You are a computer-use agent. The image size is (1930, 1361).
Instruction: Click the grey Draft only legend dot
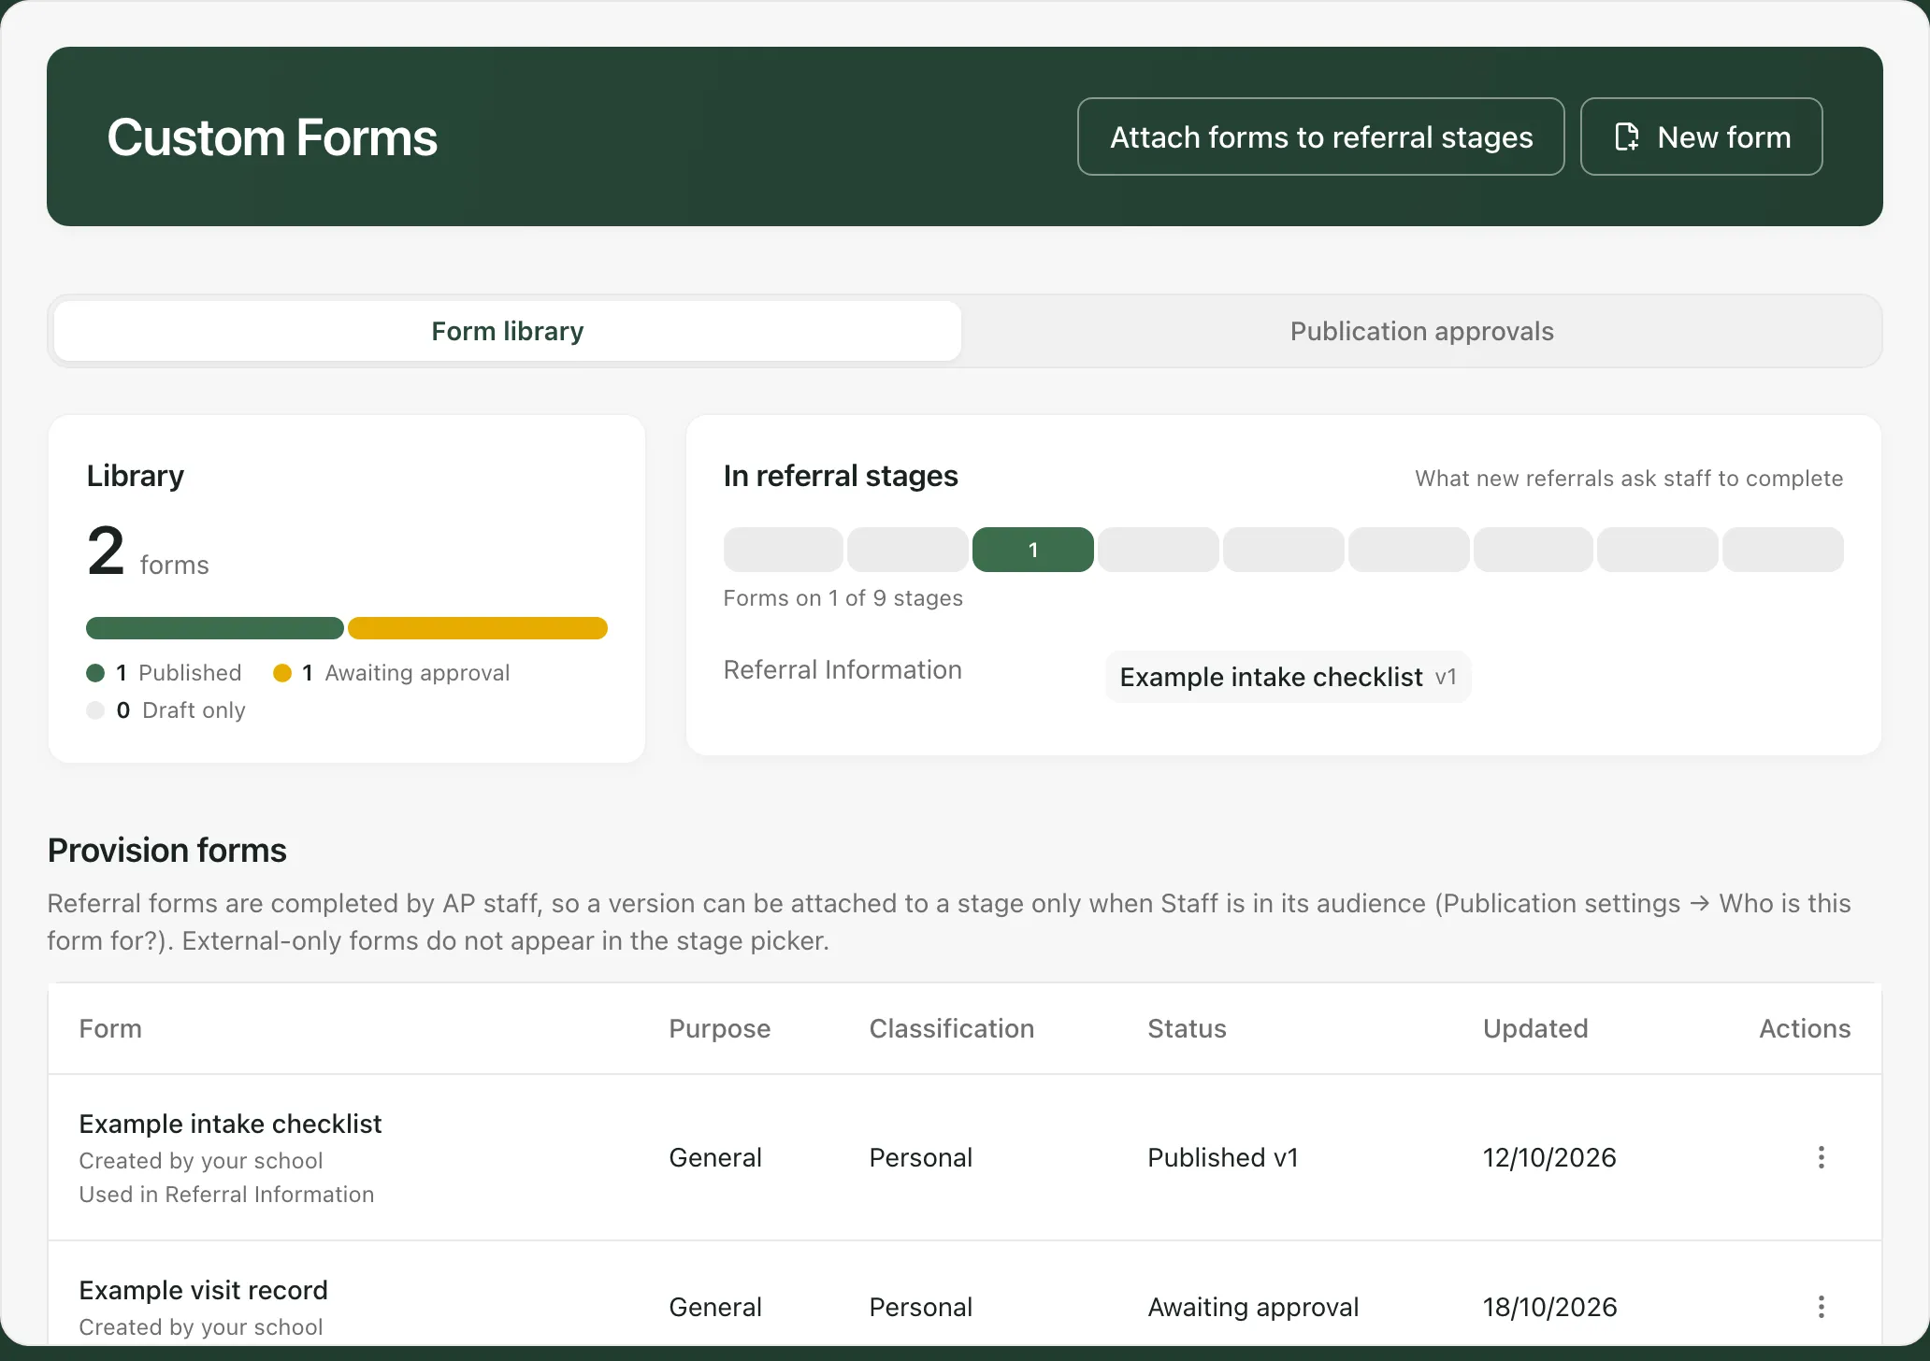95,710
